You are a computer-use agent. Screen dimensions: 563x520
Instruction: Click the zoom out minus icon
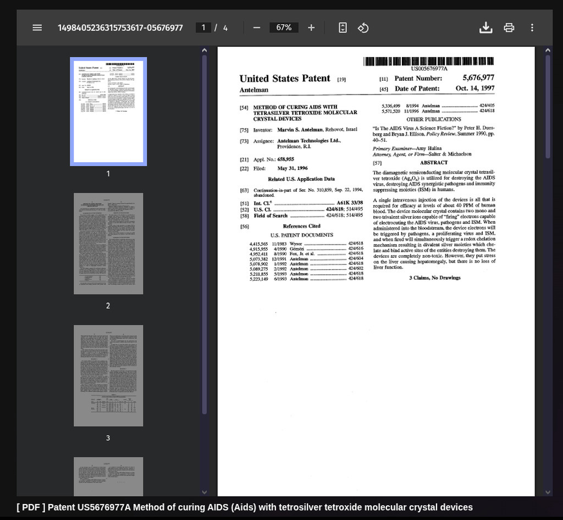tap(256, 27)
